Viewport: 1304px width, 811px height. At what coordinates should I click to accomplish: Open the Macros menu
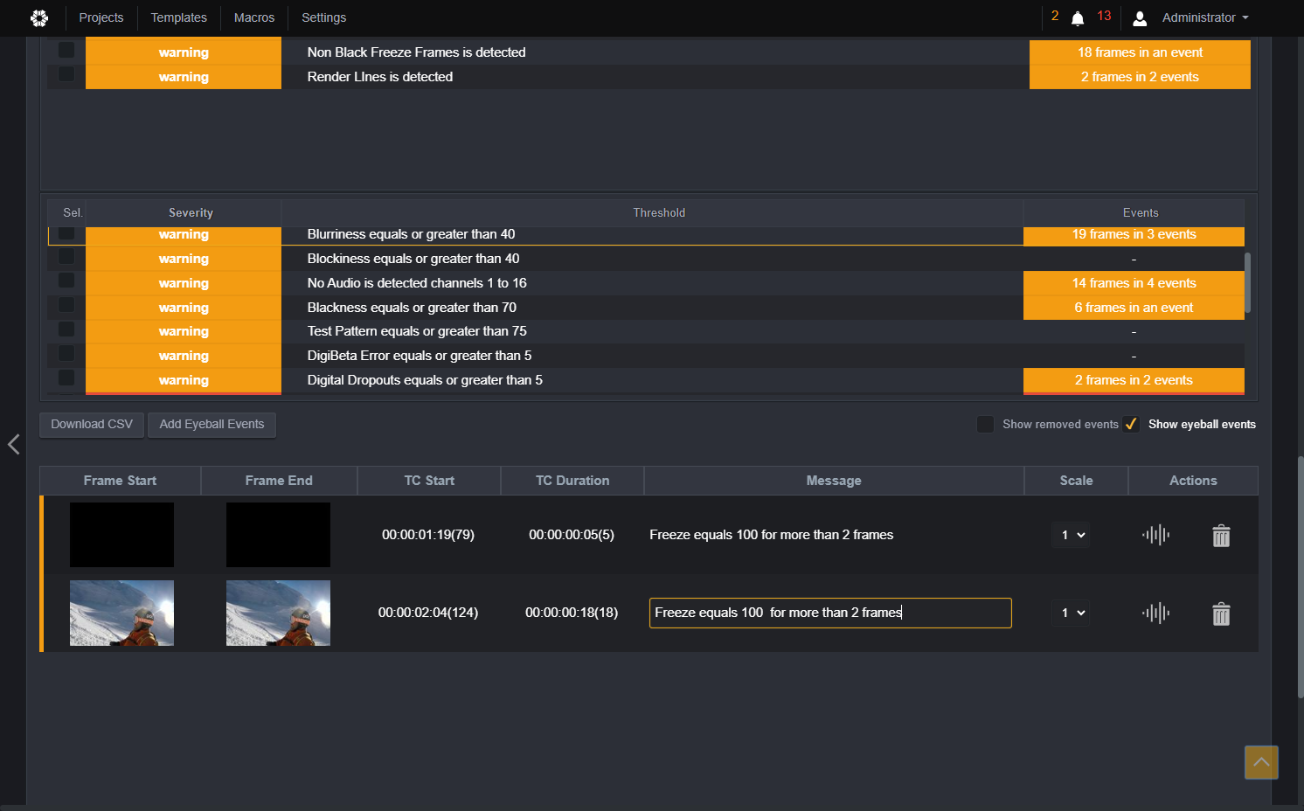[x=254, y=17]
